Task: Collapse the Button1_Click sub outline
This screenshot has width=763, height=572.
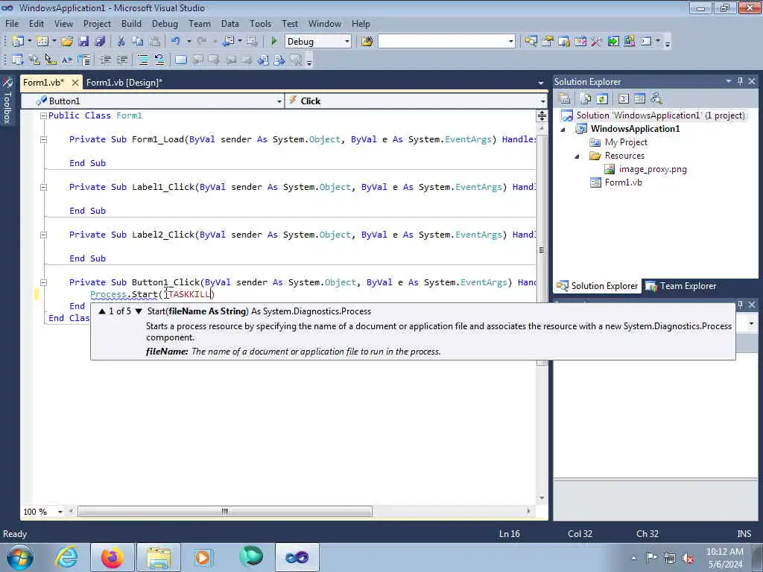Action: point(43,282)
